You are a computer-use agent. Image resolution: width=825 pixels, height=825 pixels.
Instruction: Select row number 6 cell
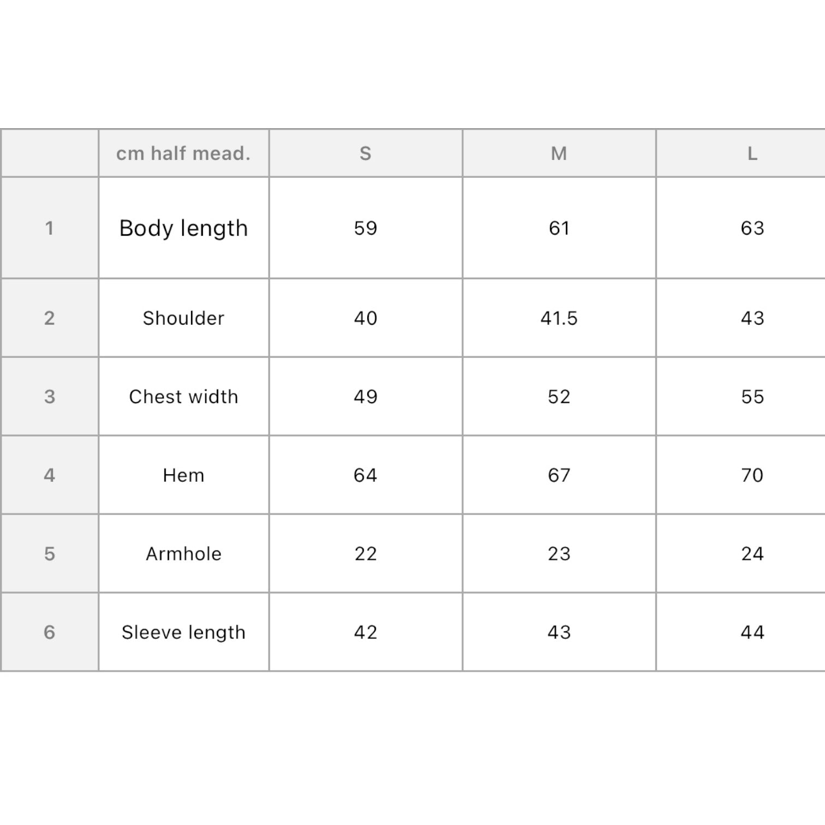click(x=50, y=632)
